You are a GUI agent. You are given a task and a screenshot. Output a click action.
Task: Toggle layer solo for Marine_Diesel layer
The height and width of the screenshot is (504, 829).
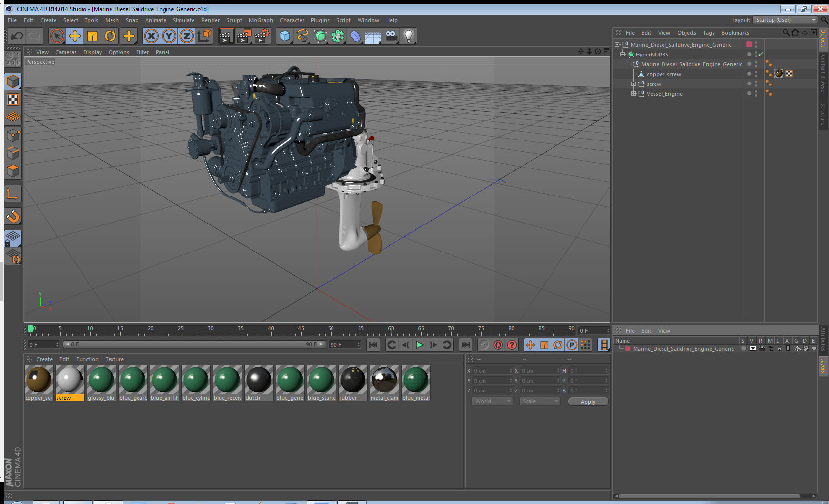[x=744, y=349]
